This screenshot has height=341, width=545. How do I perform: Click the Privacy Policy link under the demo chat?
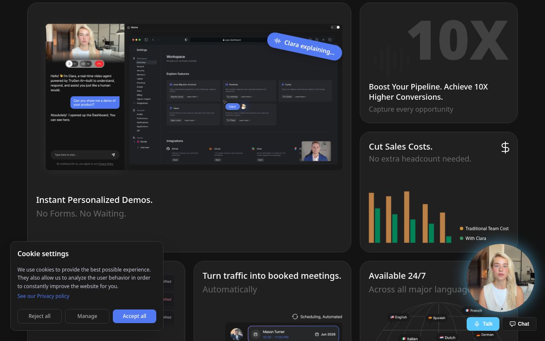(106, 164)
